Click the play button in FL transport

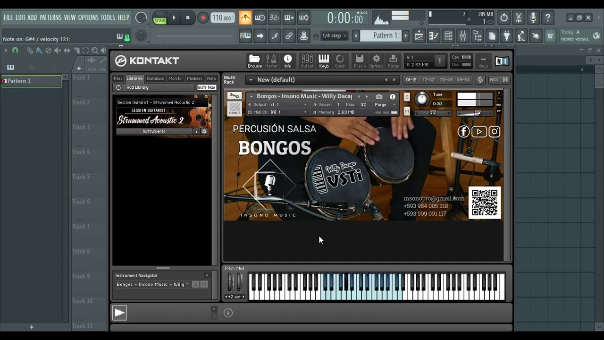tap(174, 18)
